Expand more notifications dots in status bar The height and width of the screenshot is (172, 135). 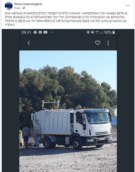coord(52,32)
